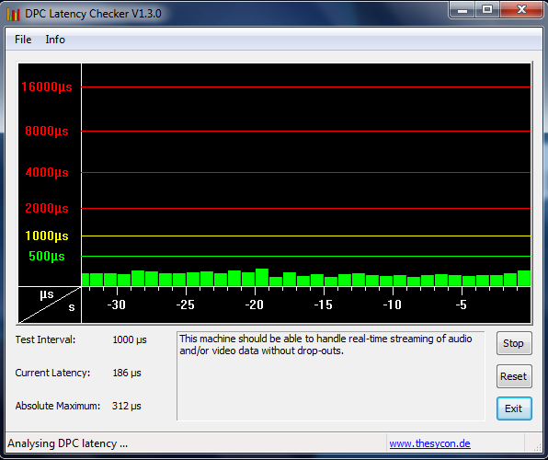Click the -5 seconds axis marker
This screenshot has height=460, width=548.
462,305
